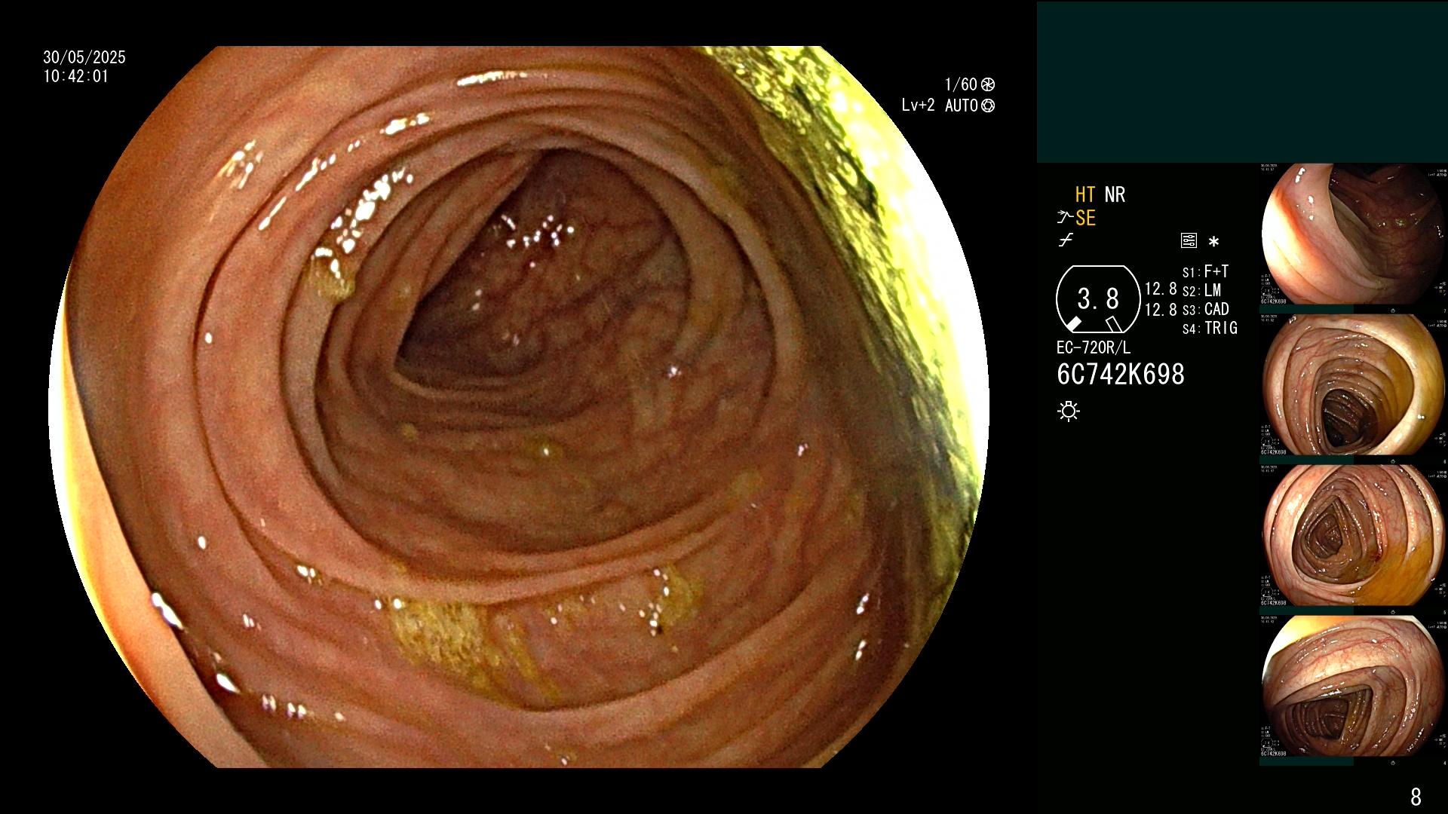Click the S4: TRIG switch assignment
The image size is (1448, 814).
pyautogui.click(x=1210, y=328)
